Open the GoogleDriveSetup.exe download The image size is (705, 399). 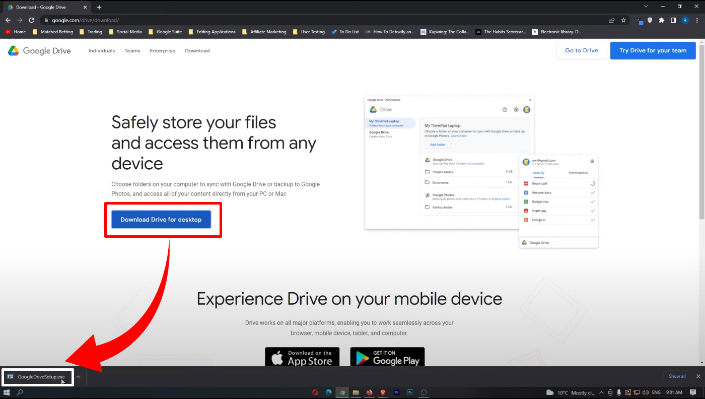pos(38,376)
